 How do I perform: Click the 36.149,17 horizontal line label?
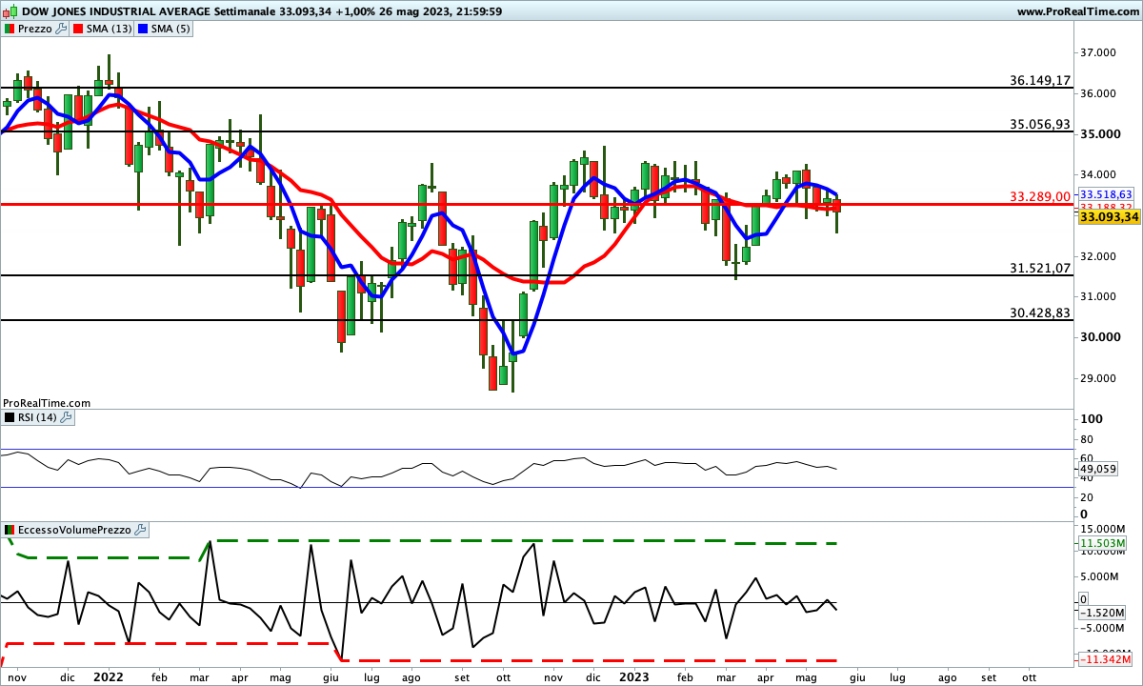pyautogui.click(x=1041, y=81)
